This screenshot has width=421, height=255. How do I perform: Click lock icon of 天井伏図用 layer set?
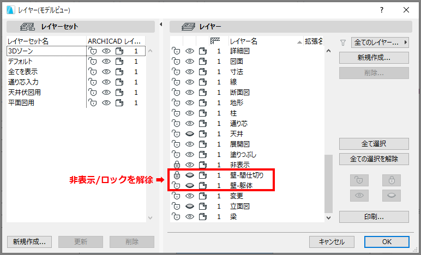pos(93,93)
